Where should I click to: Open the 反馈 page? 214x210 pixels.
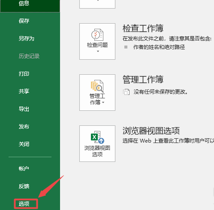24,186
